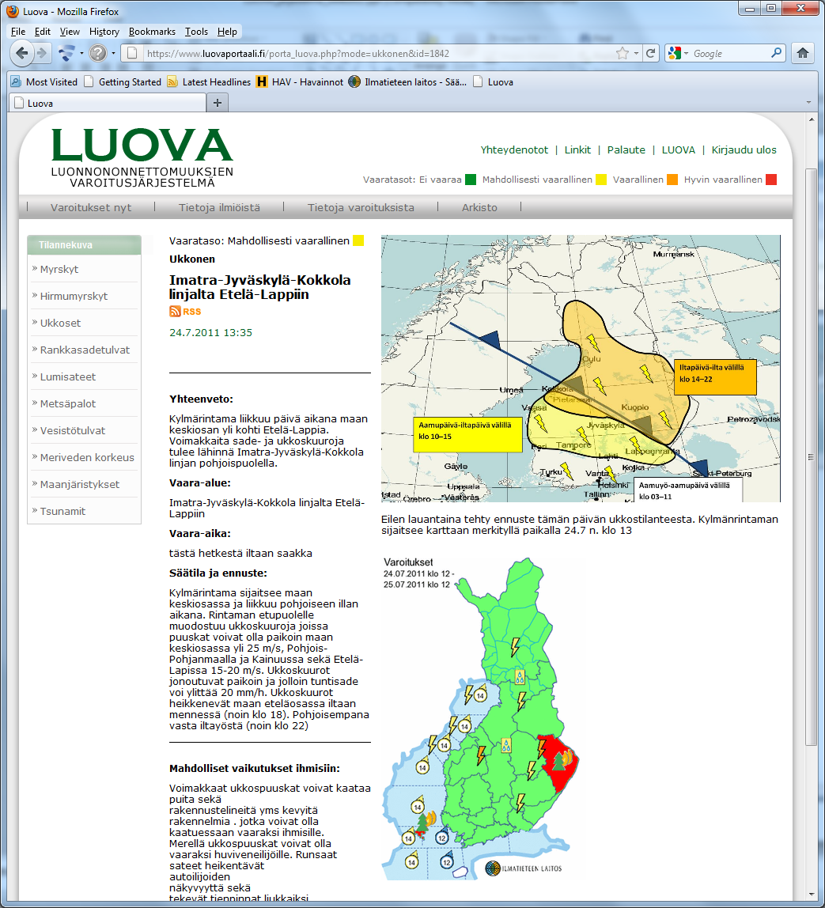The width and height of the screenshot is (825, 908).
Task: Open Maanjäristykset in the sidebar
Action: click(x=79, y=484)
